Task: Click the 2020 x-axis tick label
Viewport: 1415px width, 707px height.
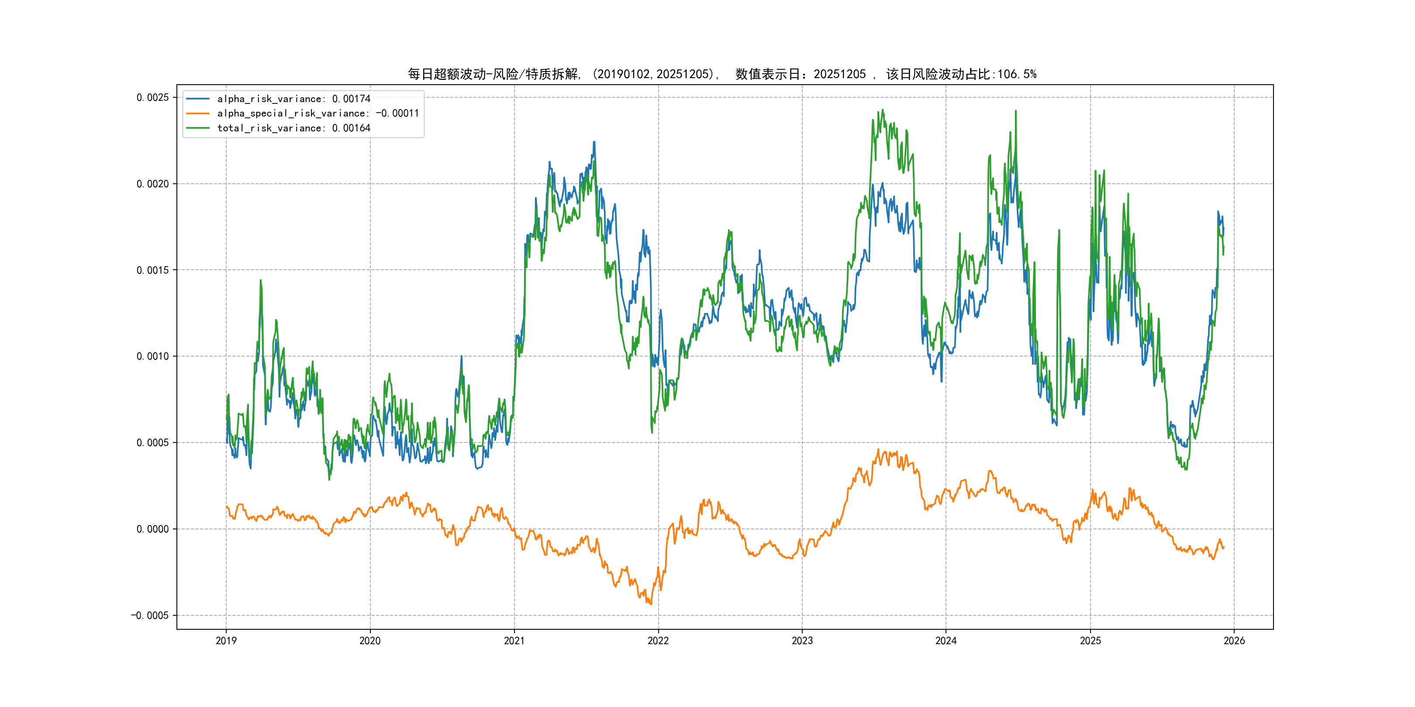Action: click(369, 641)
